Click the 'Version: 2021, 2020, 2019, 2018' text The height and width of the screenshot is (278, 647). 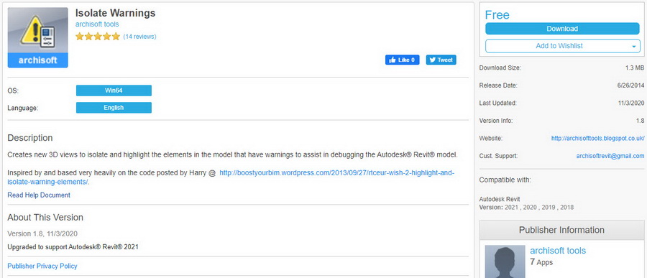point(526,207)
